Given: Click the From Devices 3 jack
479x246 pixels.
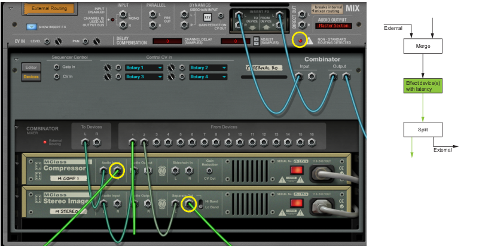Looking at the screenshot, I should coord(157,142).
